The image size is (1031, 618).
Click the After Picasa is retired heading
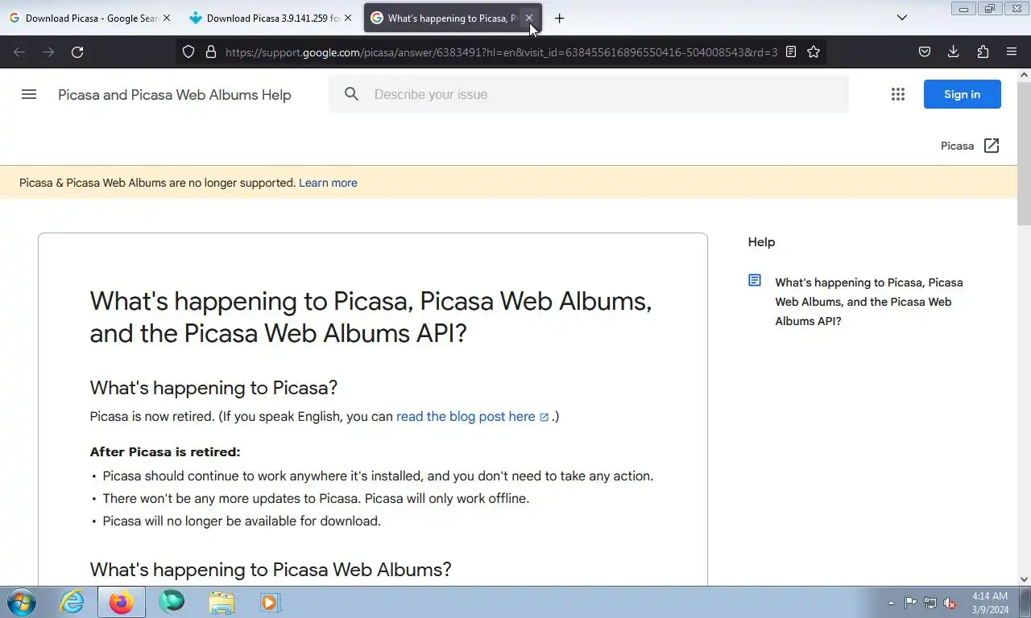pos(165,452)
